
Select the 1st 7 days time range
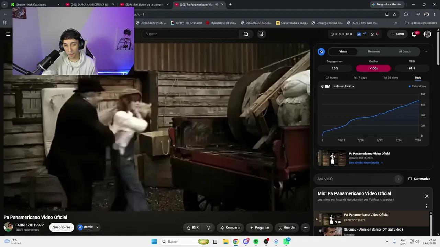(x=361, y=78)
